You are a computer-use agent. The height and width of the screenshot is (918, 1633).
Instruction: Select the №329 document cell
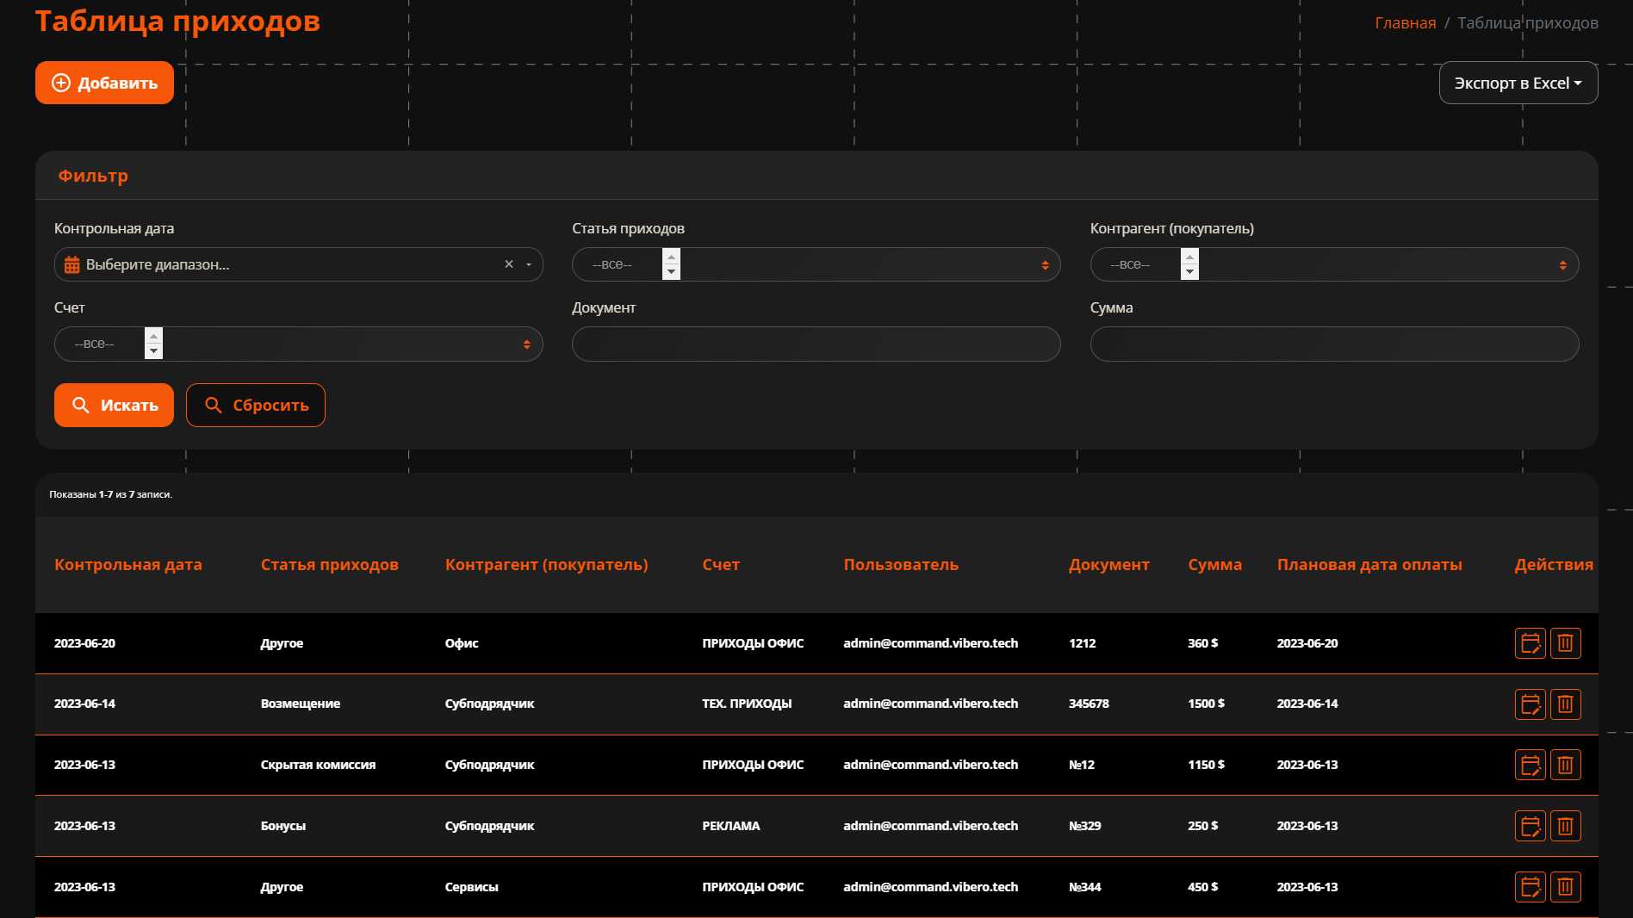coord(1085,826)
